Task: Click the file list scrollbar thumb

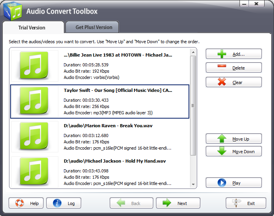Action: [193, 106]
